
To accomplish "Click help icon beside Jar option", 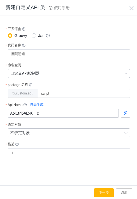I will click(48, 36).
